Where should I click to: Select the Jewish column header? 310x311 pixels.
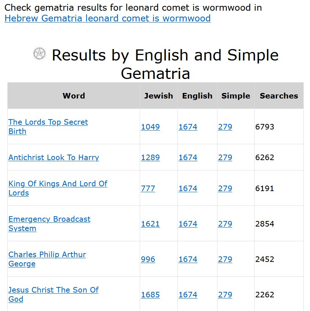[x=158, y=96]
